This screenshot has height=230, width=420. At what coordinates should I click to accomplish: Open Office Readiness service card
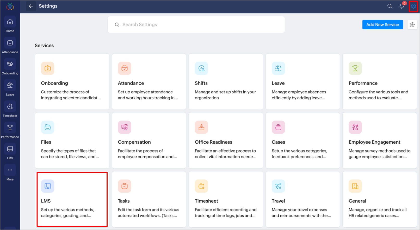226,140
